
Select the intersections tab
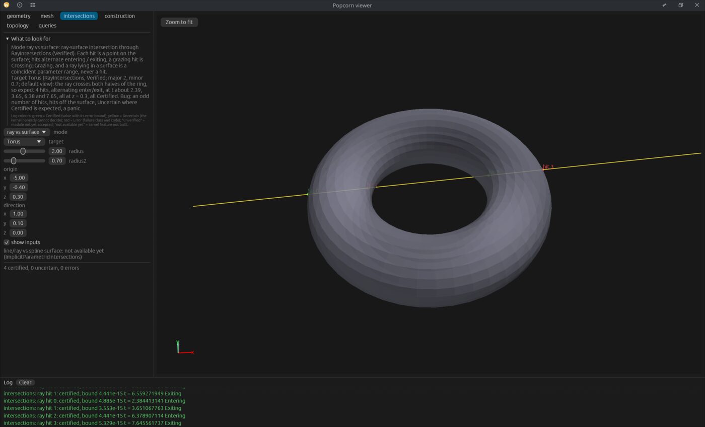coord(79,16)
